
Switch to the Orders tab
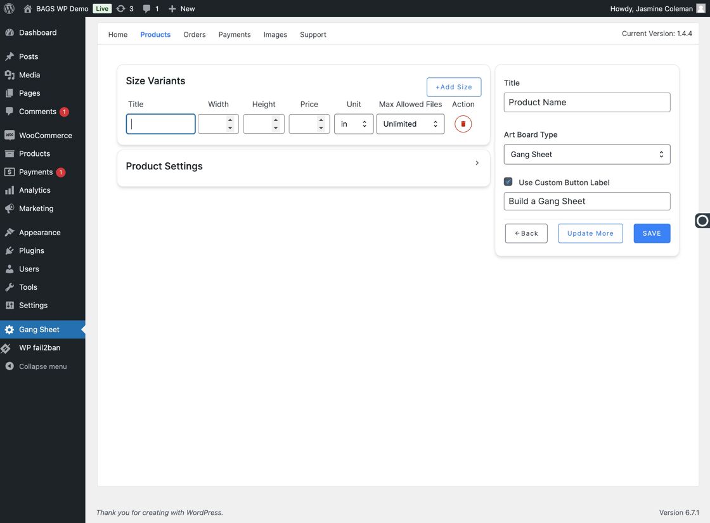pos(194,34)
